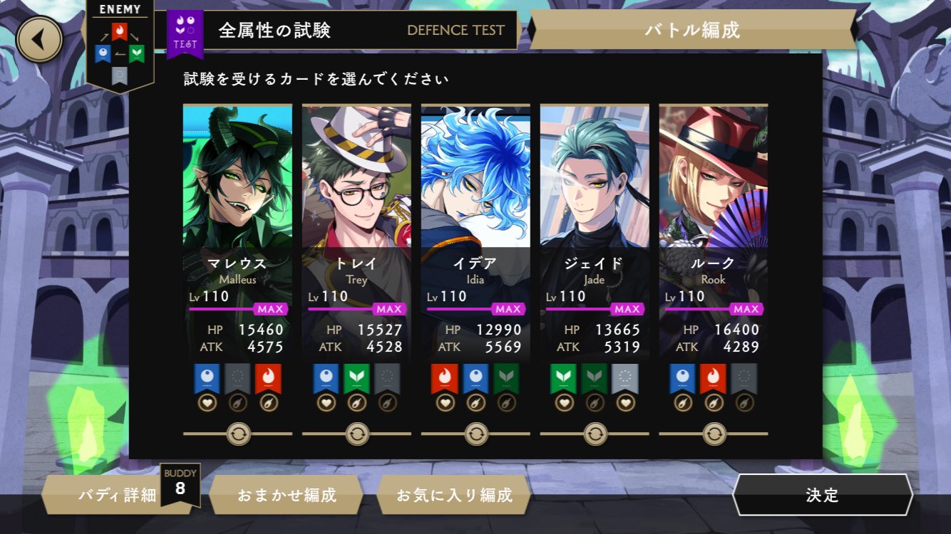Tap the purple TEST icon
951x534 pixels.
click(x=185, y=32)
